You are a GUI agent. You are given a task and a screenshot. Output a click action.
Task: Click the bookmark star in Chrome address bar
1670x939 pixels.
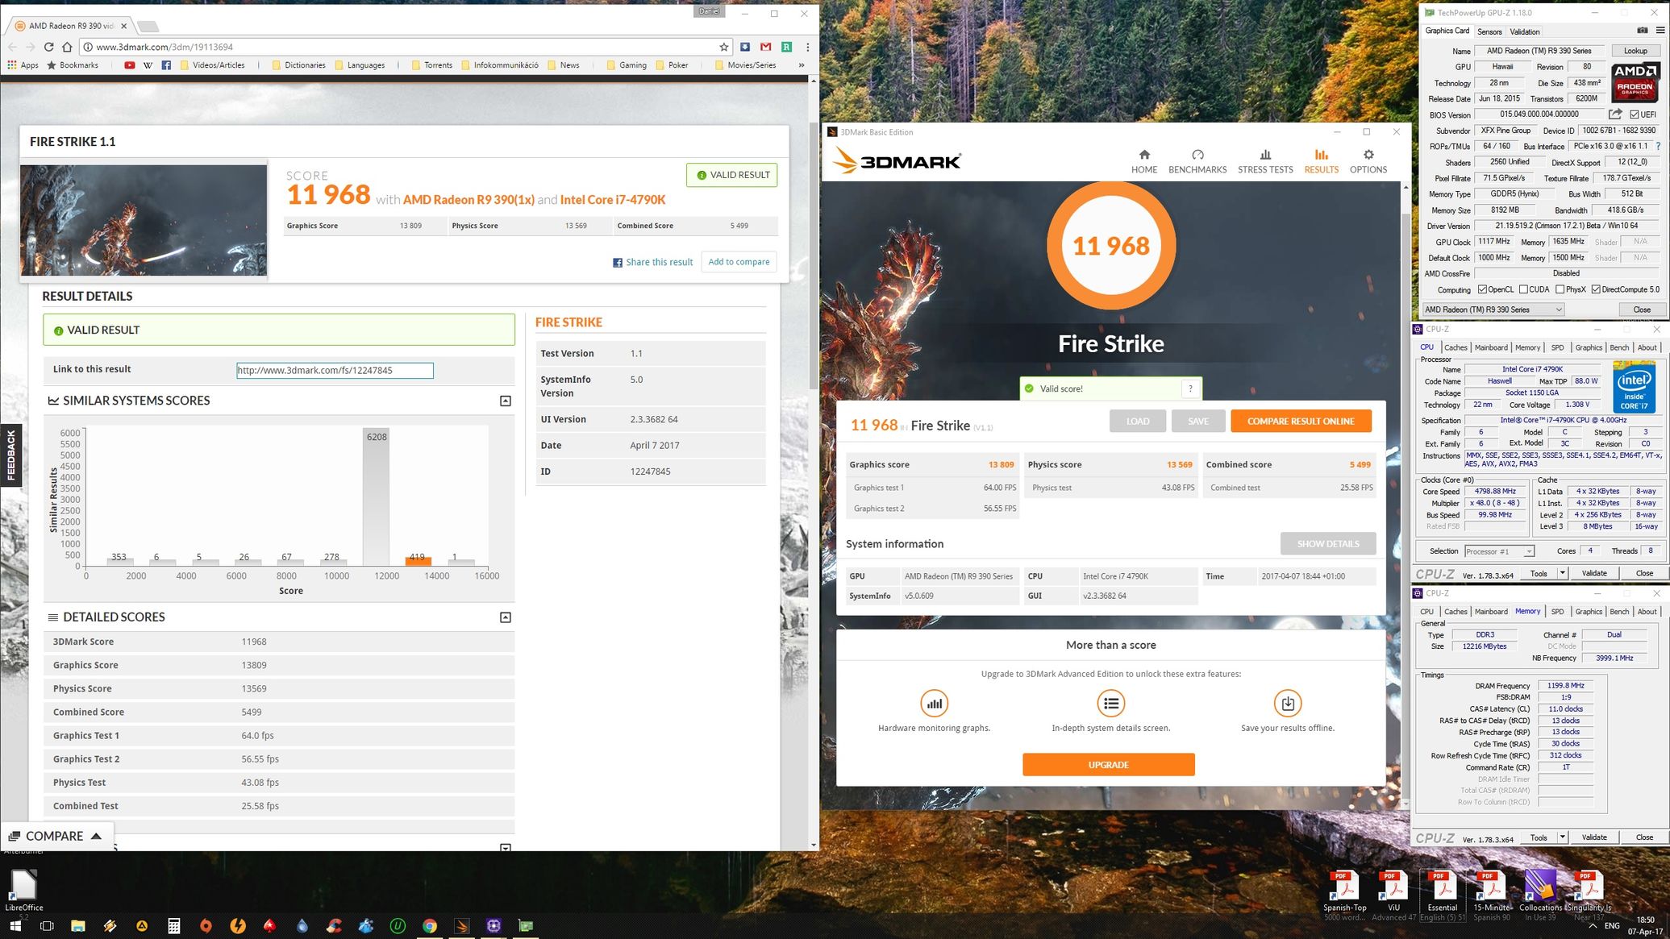(x=724, y=47)
